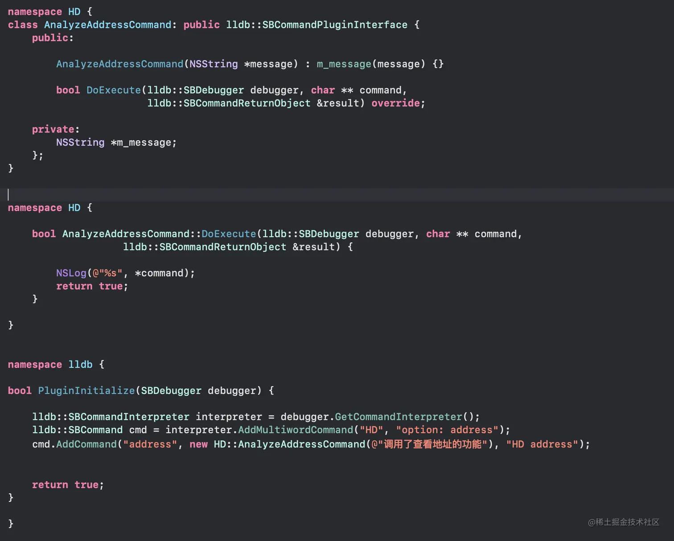The height and width of the screenshot is (541, 674).
Task: Click the second 'namespace HD {' line
Action: tap(50, 208)
